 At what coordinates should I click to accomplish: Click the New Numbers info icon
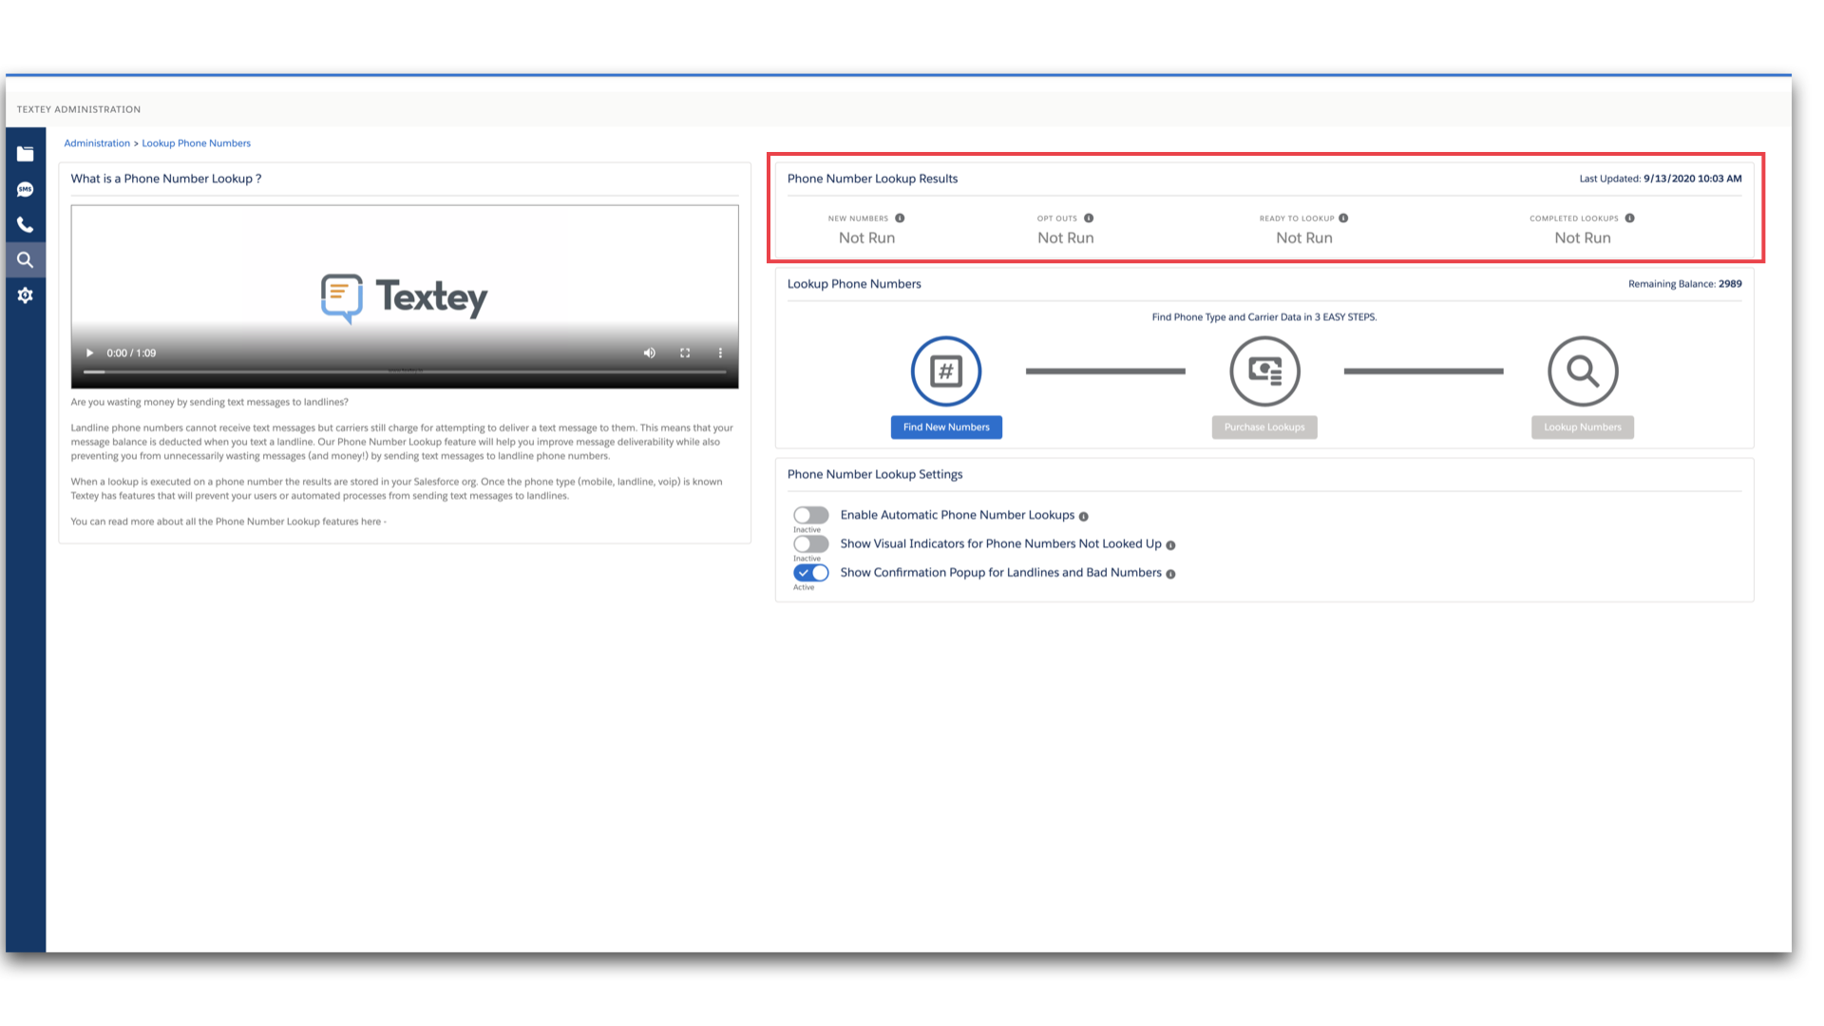(x=900, y=218)
